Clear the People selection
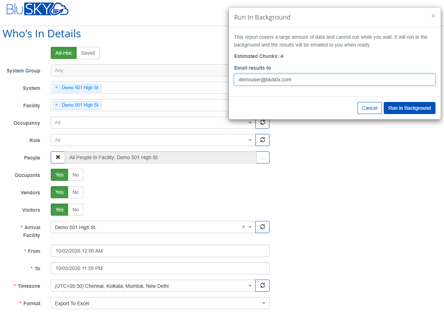This screenshot has height=313, width=444. click(58, 157)
